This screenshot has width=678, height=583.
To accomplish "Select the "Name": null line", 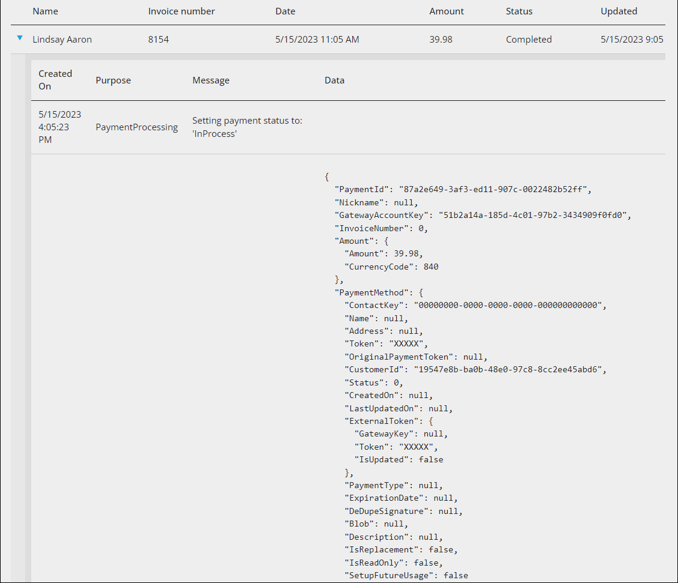I will (376, 318).
